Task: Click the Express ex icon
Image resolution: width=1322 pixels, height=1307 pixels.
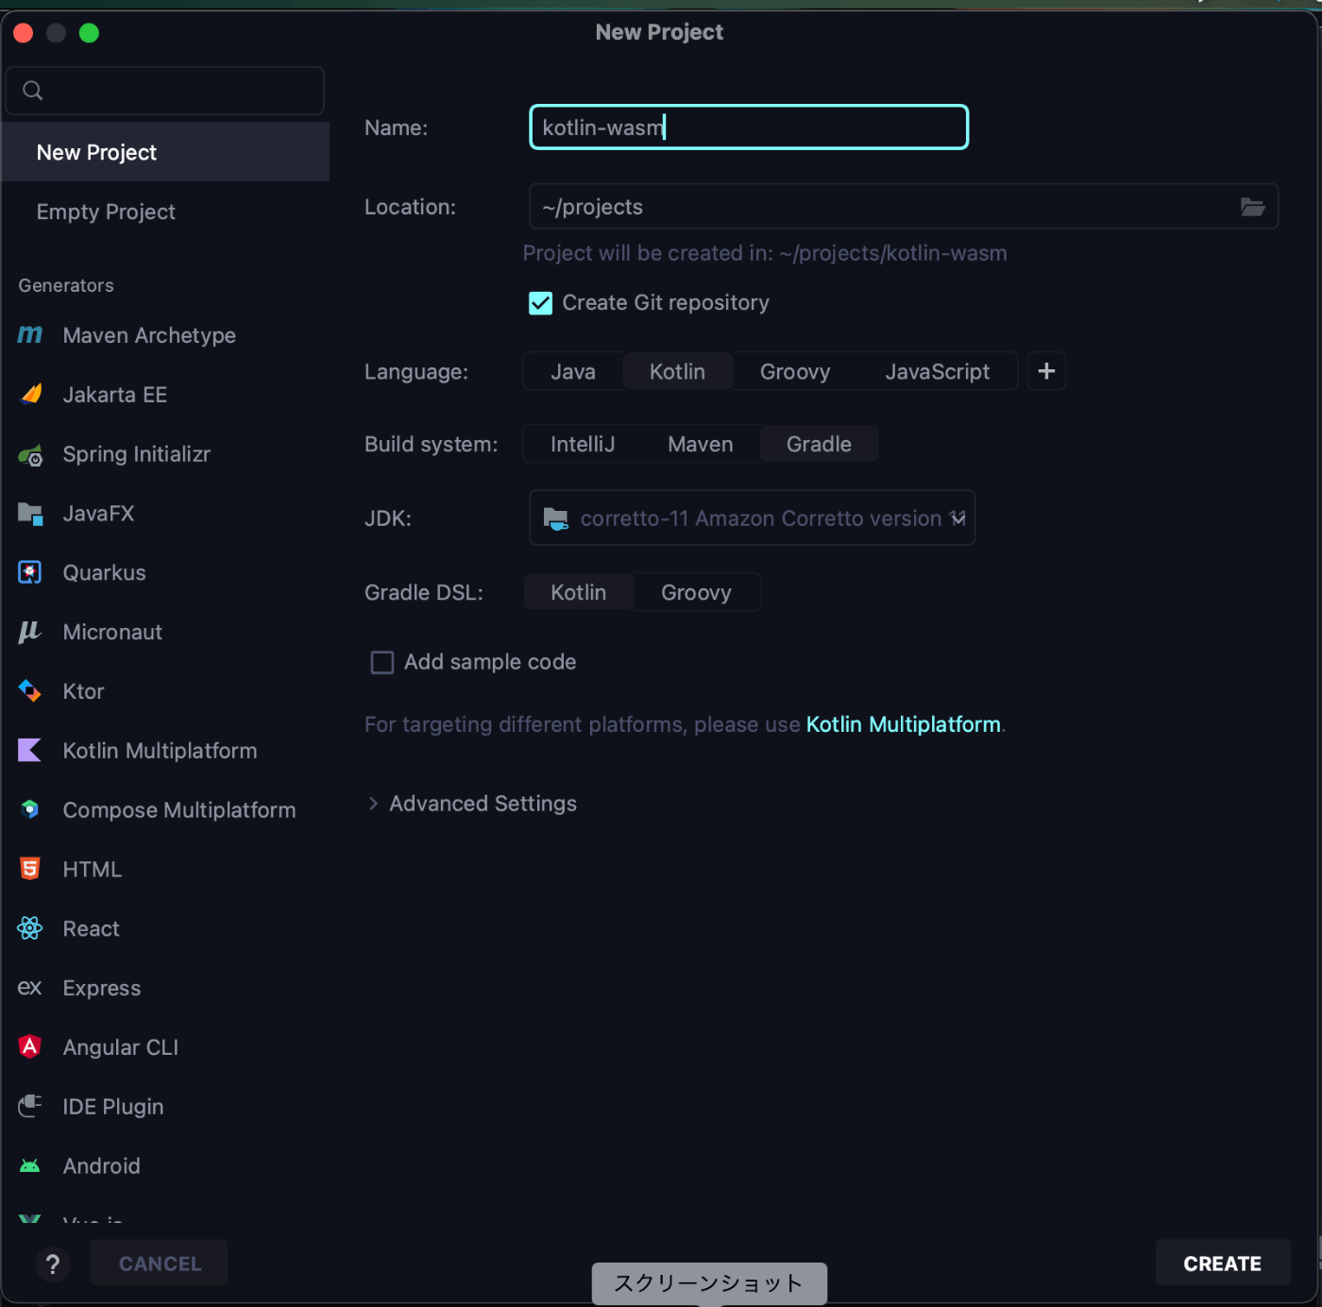Action: (x=30, y=988)
